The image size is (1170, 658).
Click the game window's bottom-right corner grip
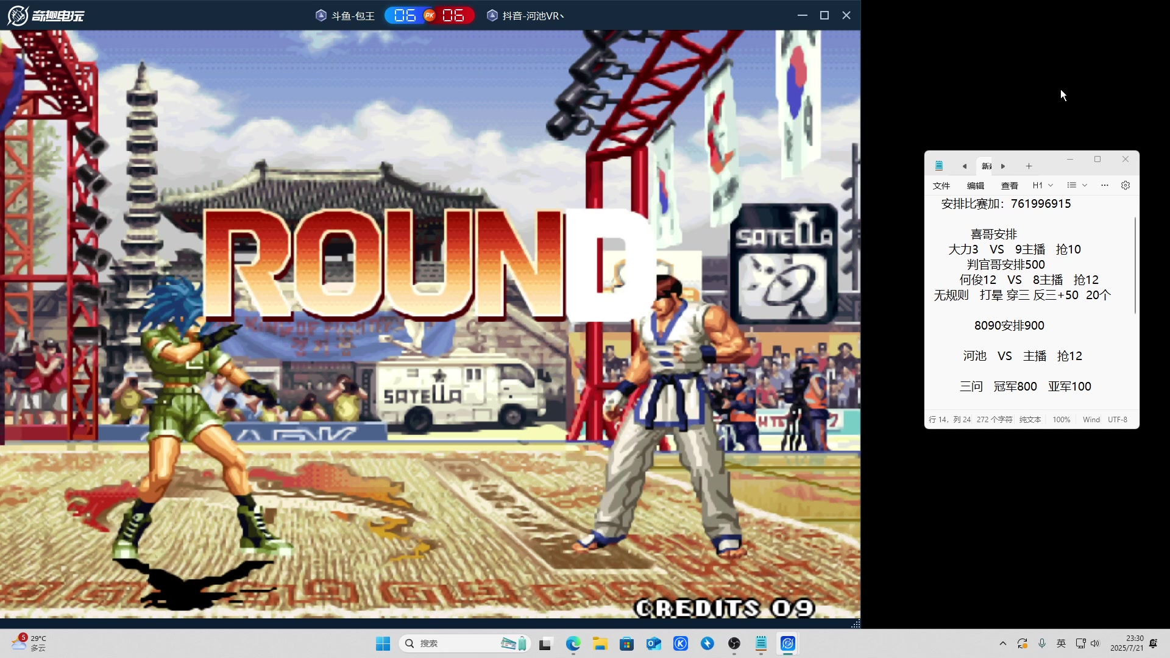click(x=856, y=623)
